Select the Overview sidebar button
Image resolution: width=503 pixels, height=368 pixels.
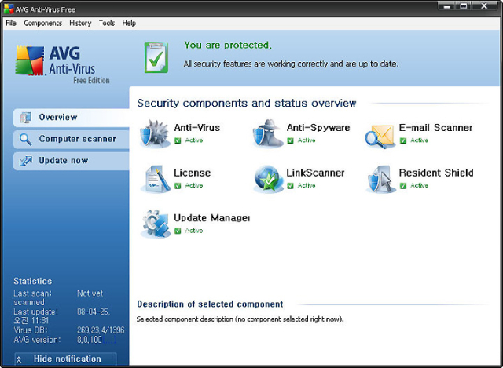point(72,118)
